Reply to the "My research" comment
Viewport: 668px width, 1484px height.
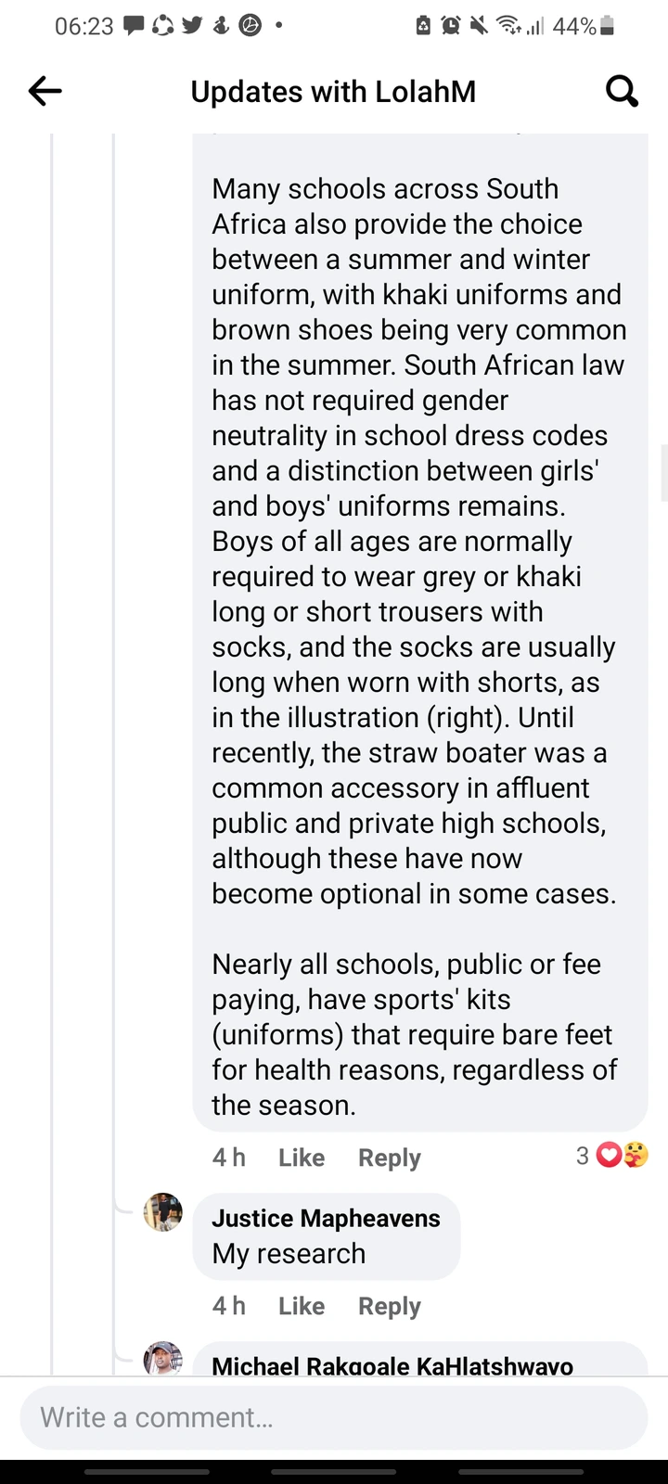[x=390, y=1306]
